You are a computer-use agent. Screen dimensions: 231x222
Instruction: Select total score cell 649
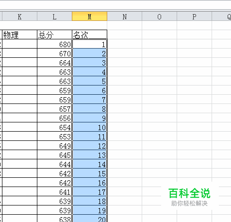[x=54, y=145]
